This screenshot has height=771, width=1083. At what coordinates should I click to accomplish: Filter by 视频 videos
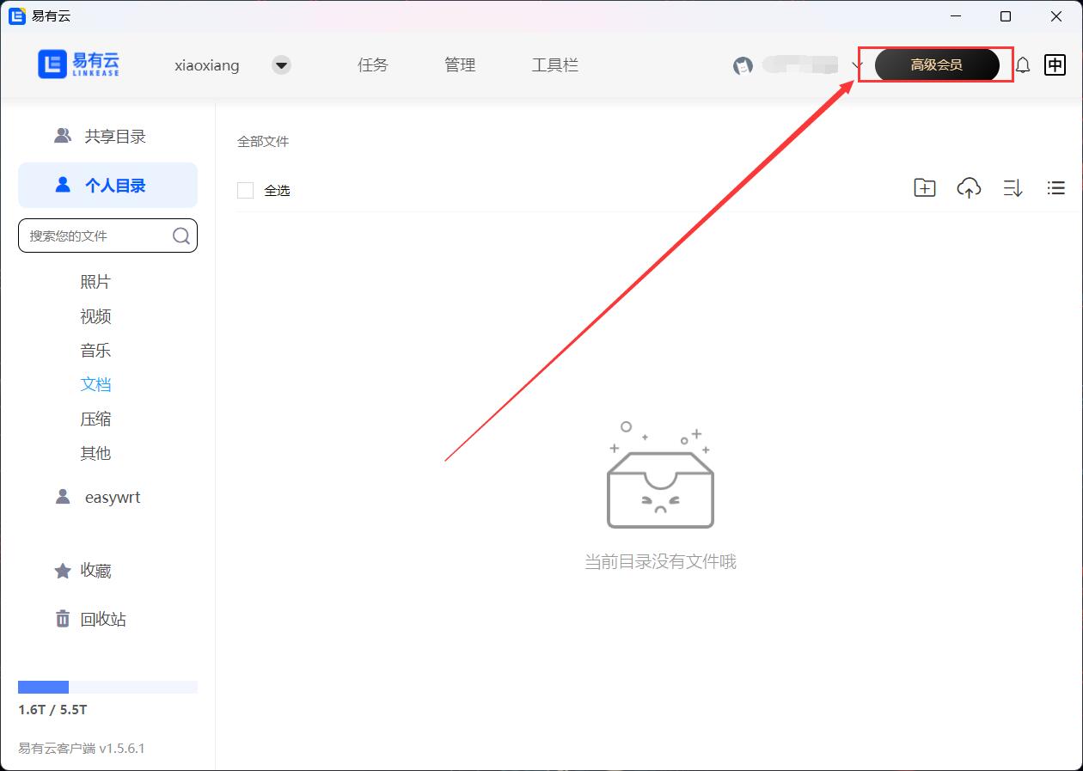point(95,316)
